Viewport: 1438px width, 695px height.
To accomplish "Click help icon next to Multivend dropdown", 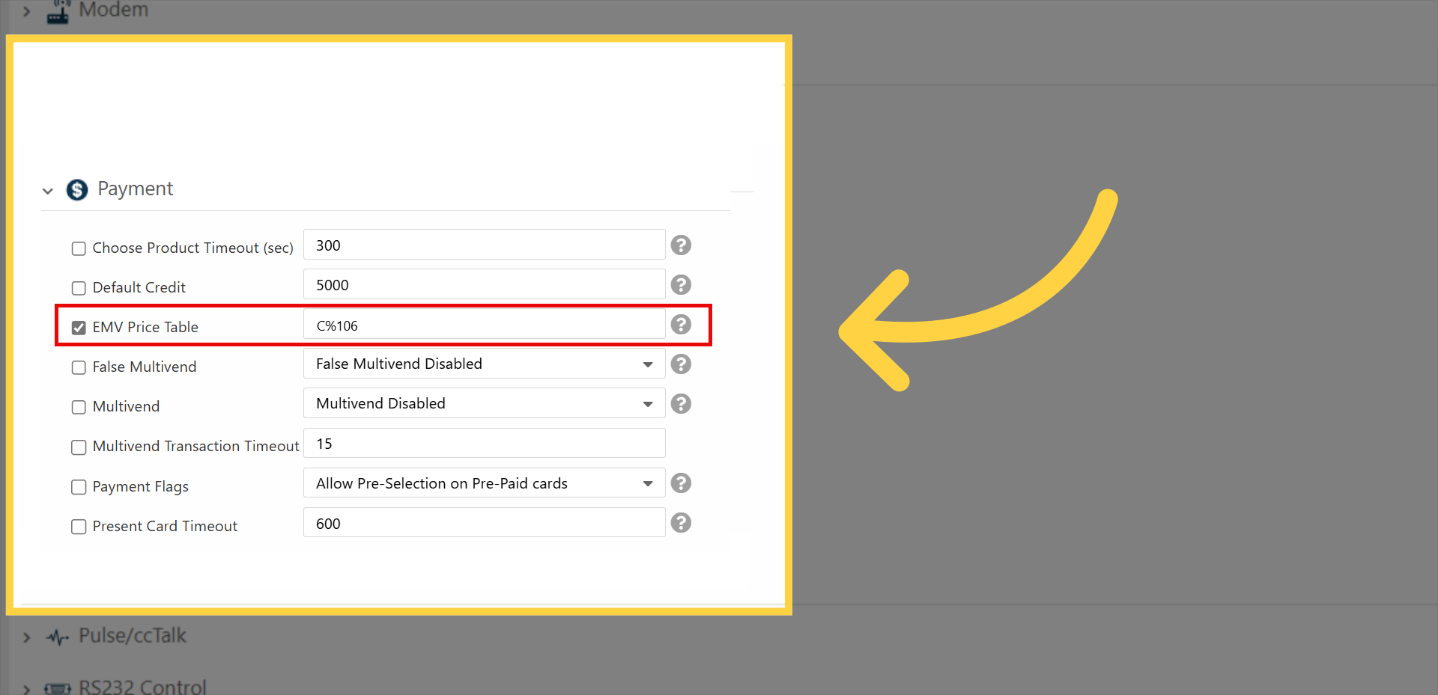I will click(x=680, y=404).
